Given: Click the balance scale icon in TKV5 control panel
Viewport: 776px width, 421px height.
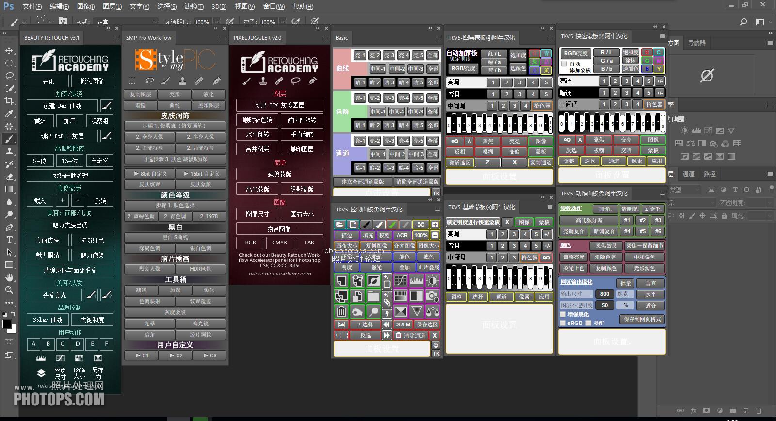Looking at the screenshot, I should tap(432, 311).
